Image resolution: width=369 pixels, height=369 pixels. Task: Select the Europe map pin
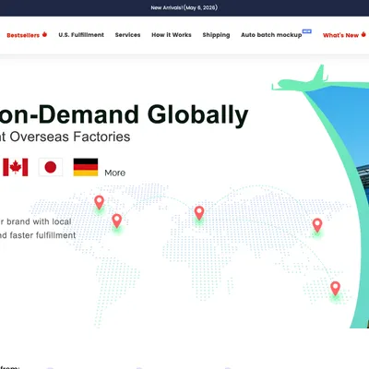199,213
